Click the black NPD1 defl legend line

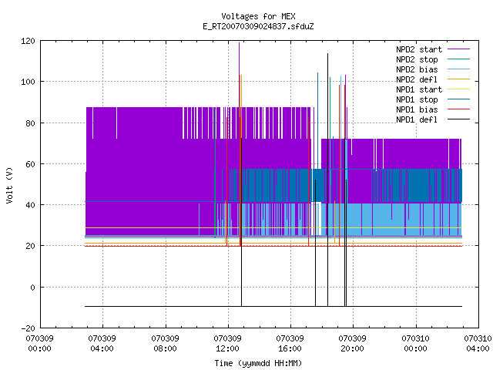pyautogui.click(x=458, y=119)
